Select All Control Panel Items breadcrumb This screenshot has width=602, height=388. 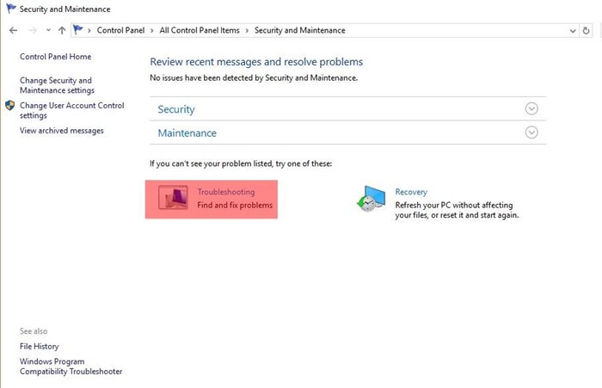[x=200, y=30]
